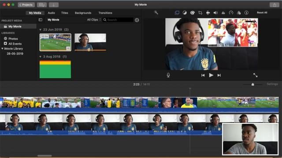Select the 28-05-2019 event
Screen dimensions: 282x158
click(15, 54)
